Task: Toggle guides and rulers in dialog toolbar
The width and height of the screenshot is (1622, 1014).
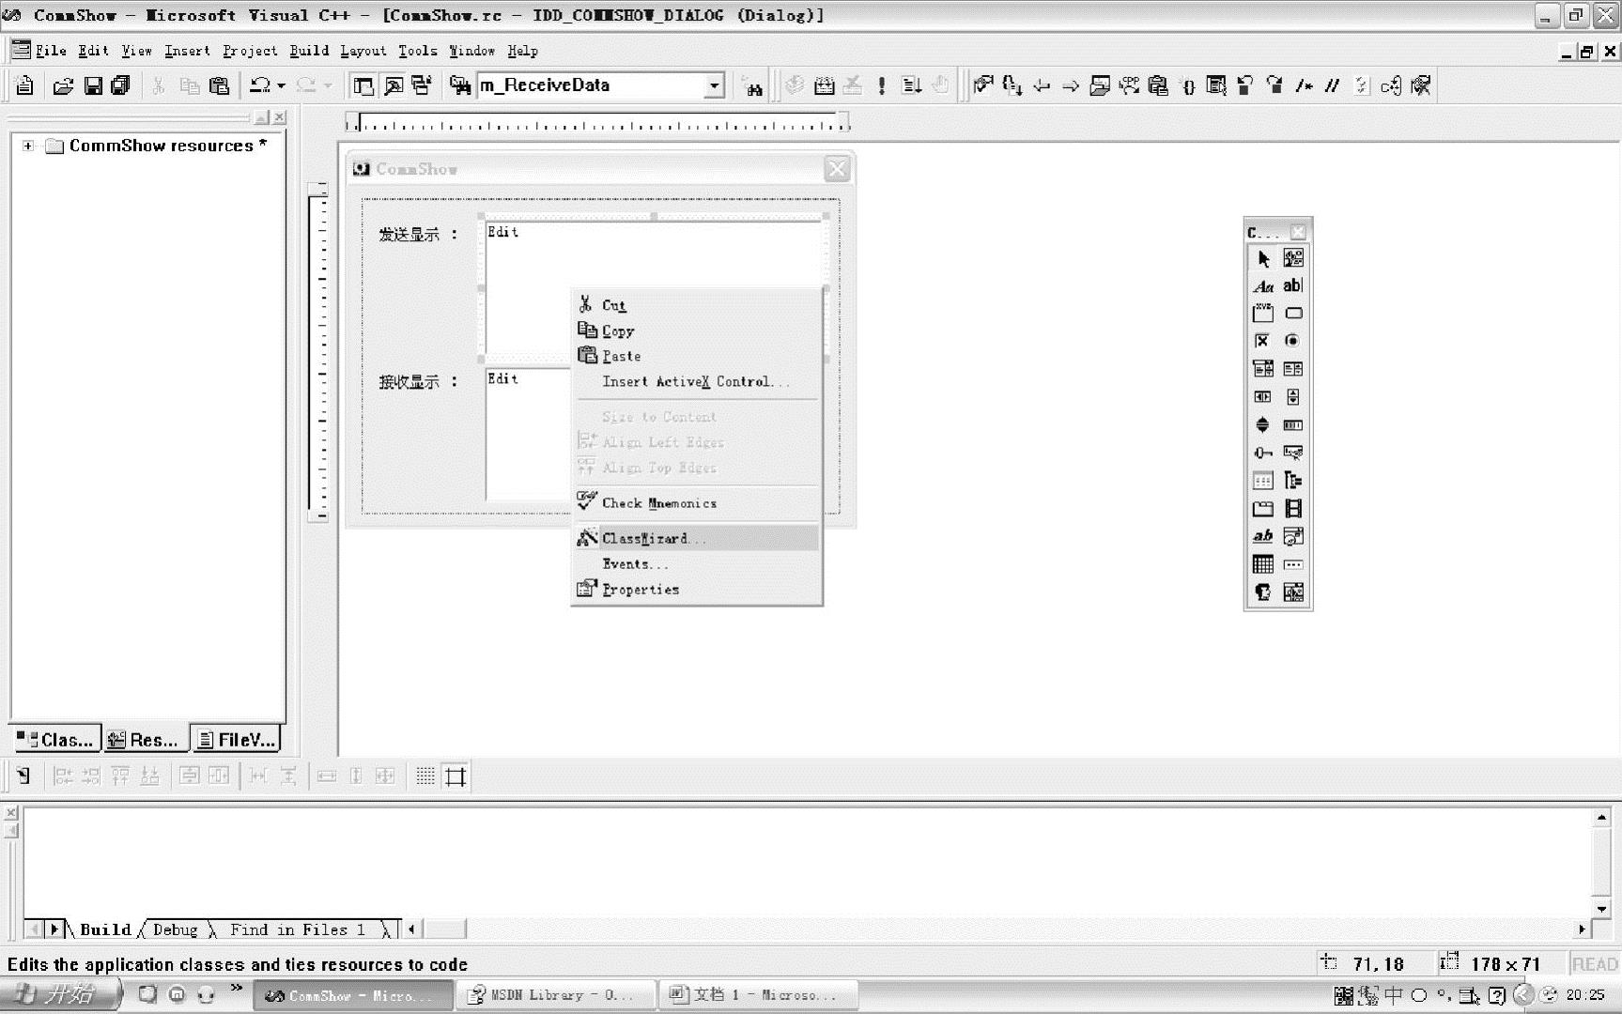Action: click(x=456, y=776)
